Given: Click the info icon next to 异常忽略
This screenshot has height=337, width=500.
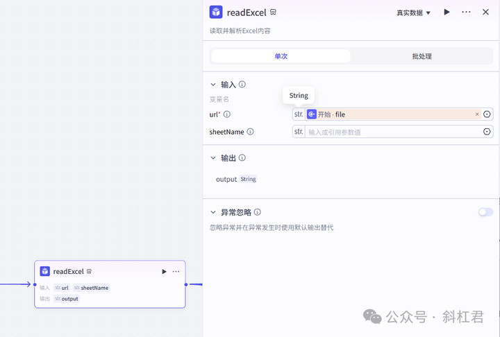Looking at the screenshot, I should 257,212.
